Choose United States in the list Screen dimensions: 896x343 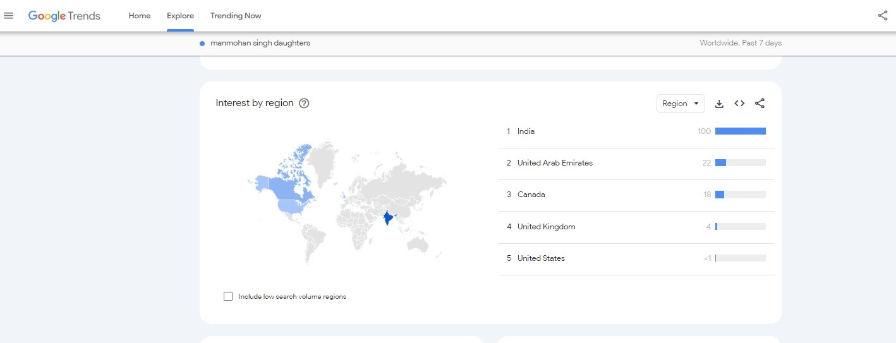click(x=541, y=258)
